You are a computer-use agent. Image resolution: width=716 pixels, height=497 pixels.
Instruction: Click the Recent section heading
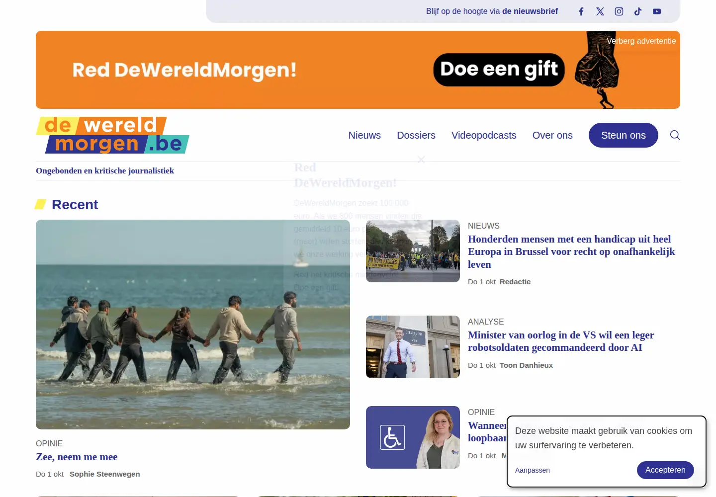[x=75, y=205]
